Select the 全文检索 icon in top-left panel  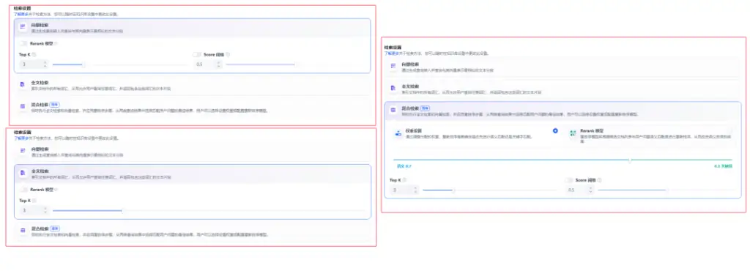click(x=23, y=85)
